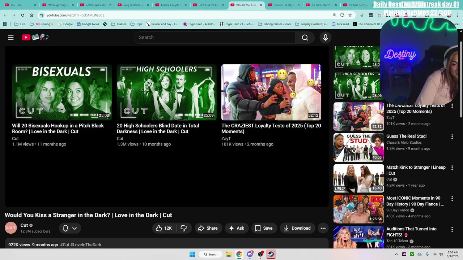Dislike the video with the thumbs-down icon
This screenshot has width=463, height=260.
[x=183, y=228]
